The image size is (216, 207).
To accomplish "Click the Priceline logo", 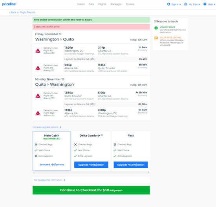I will (x=9, y=4).
